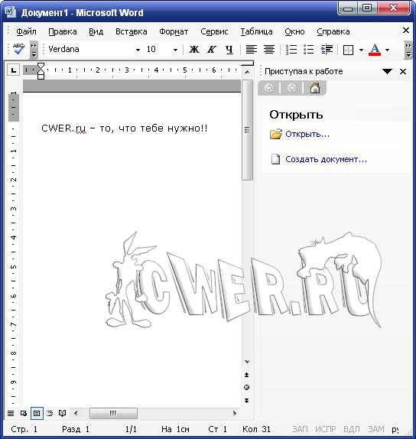Toggle bold formatting (Ж)
The width and height of the screenshot is (416, 439).
194,50
